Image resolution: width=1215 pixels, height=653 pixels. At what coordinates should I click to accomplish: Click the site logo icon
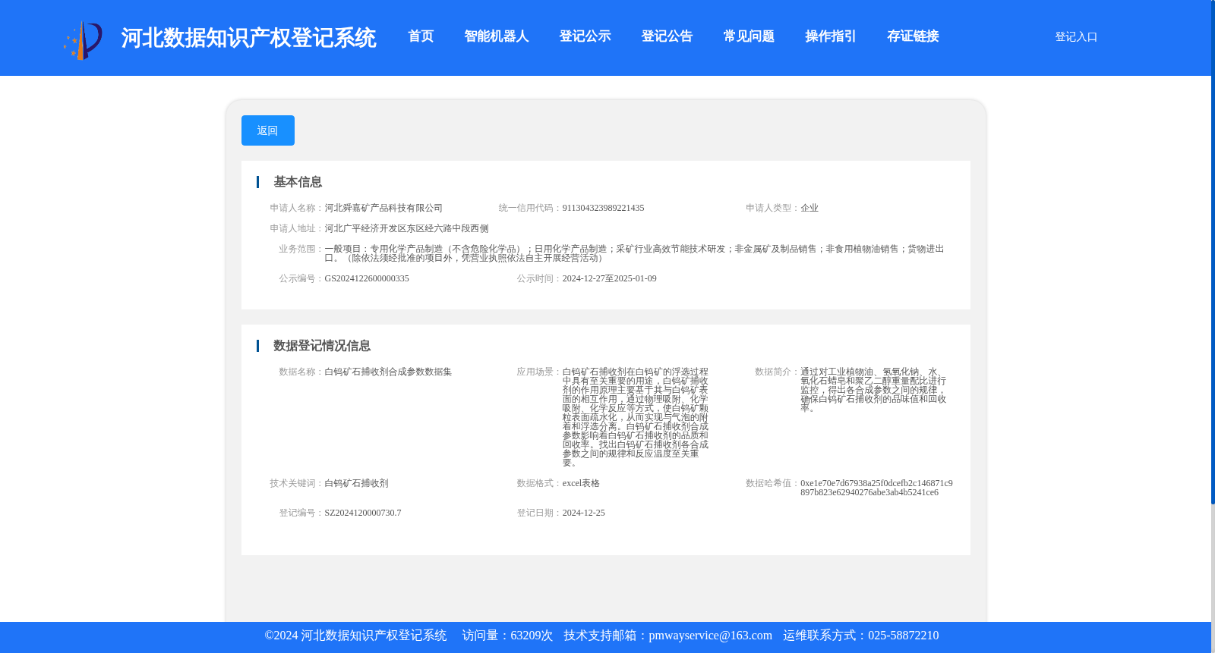pyautogui.click(x=83, y=40)
